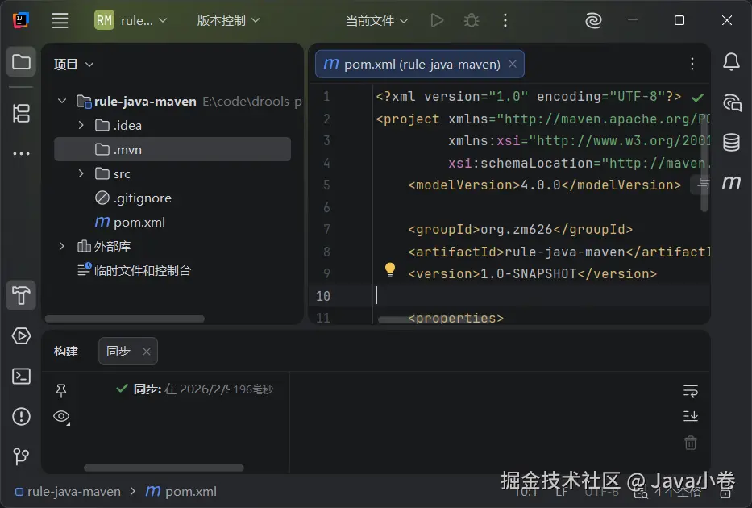Open the Structure tool window
Viewport: 752px width, 508px height.
click(x=21, y=114)
